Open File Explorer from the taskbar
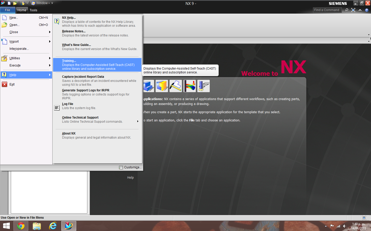 click(37, 226)
